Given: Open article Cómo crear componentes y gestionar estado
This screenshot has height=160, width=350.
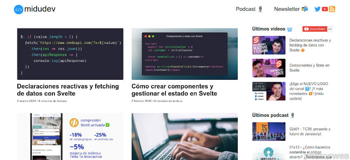Looking at the screenshot, I should (174, 90).
